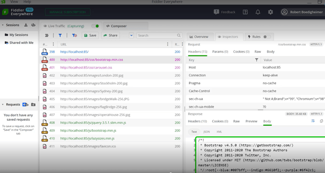The width and height of the screenshot is (325, 173).
Task: Open the dropdown arrow next to Share
Action: point(131,35)
